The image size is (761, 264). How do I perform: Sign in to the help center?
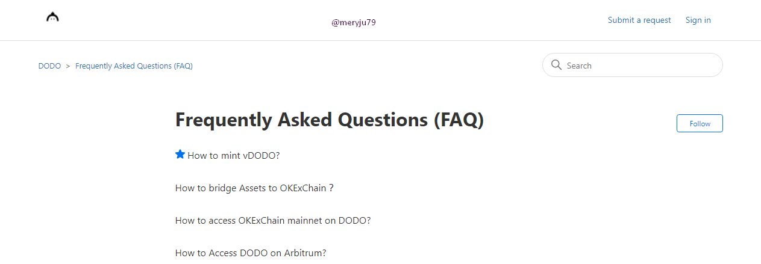[698, 20]
